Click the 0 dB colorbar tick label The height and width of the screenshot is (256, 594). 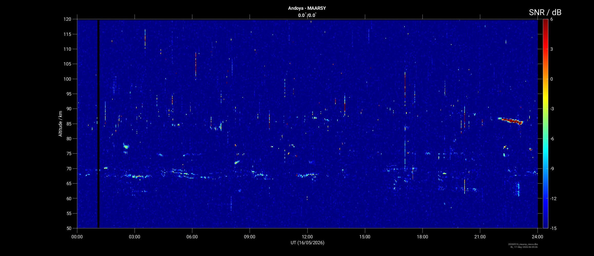point(552,79)
